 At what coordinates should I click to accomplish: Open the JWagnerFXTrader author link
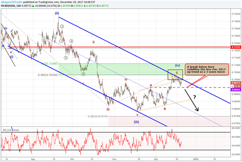coord(12,2)
